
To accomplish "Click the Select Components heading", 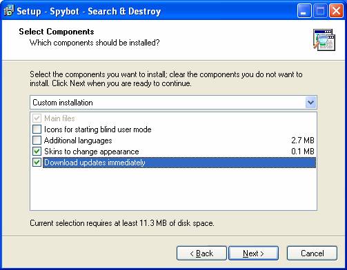I will click(x=57, y=32).
